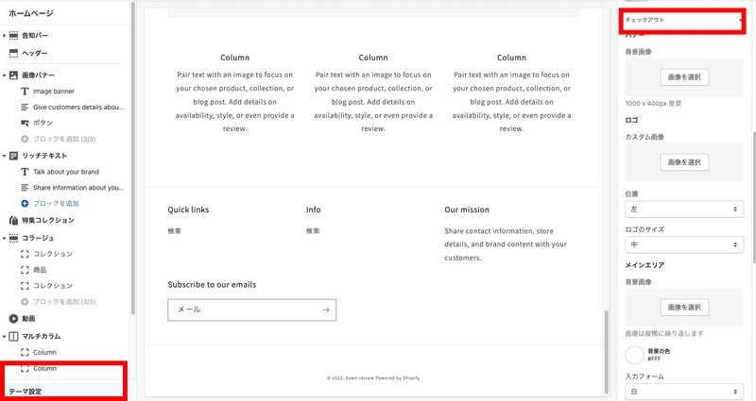Click the 検索 link under Info
The width and height of the screenshot is (756, 401).
313,231
